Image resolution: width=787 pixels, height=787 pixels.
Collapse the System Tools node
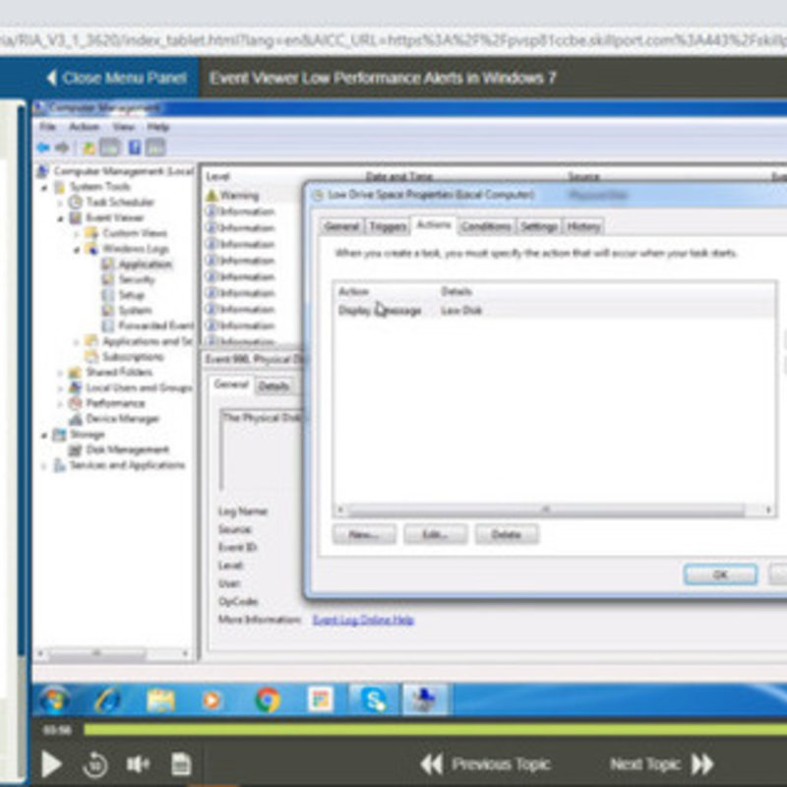coord(44,188)
